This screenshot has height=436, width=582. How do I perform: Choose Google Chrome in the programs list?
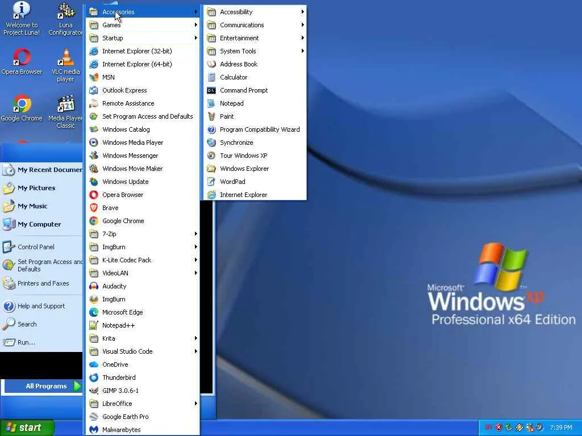pyautogui.click(x=143, y=221)
